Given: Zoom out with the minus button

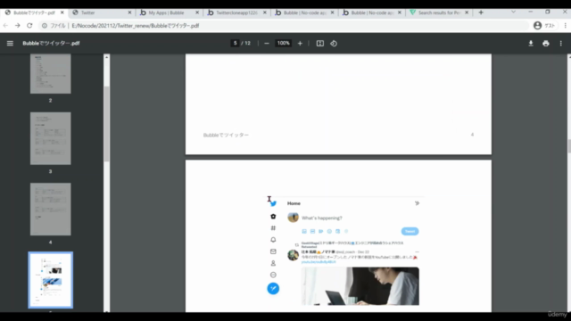Looking at the screenshot, I should pos(267,44).
